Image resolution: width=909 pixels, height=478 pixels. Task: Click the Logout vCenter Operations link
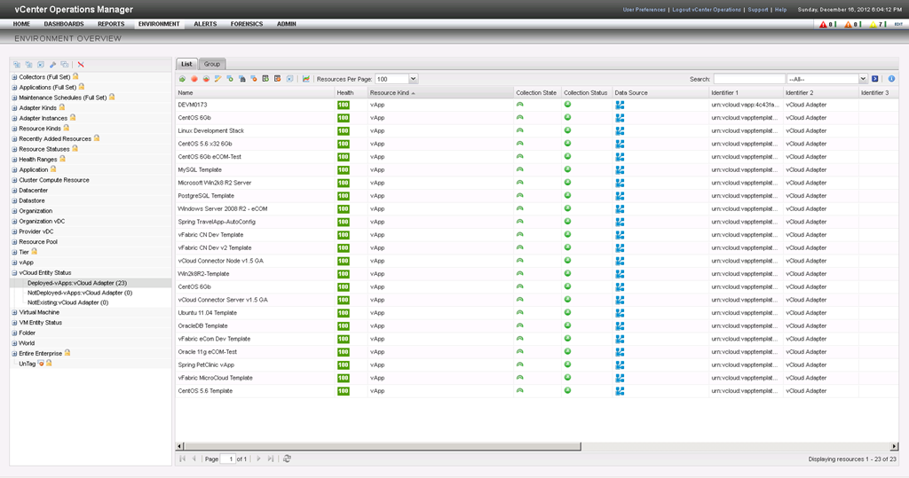(x=706, y=10)
